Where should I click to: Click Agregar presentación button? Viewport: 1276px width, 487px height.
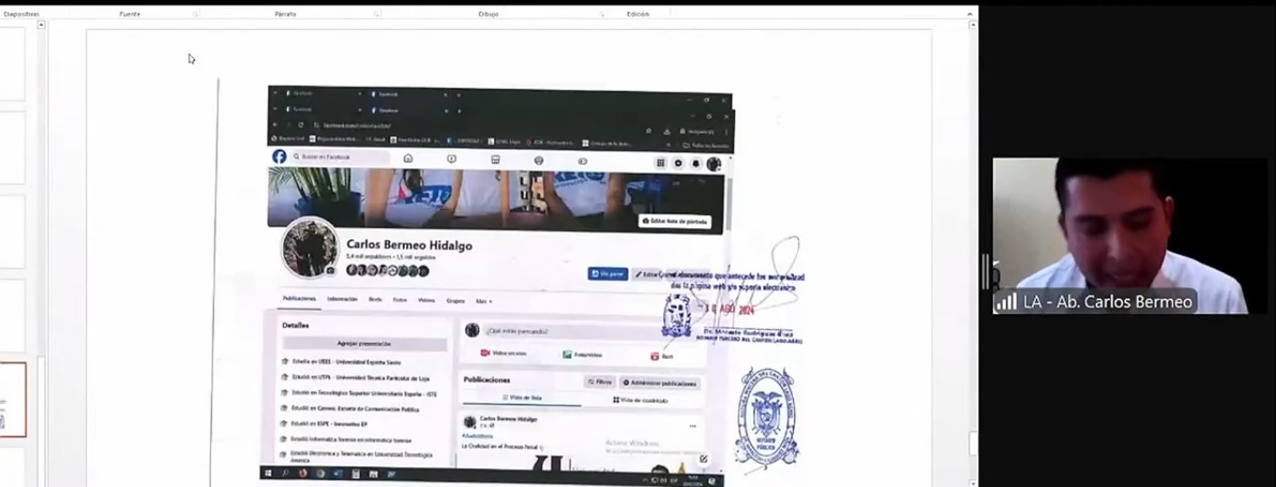(x=364, y=343)
